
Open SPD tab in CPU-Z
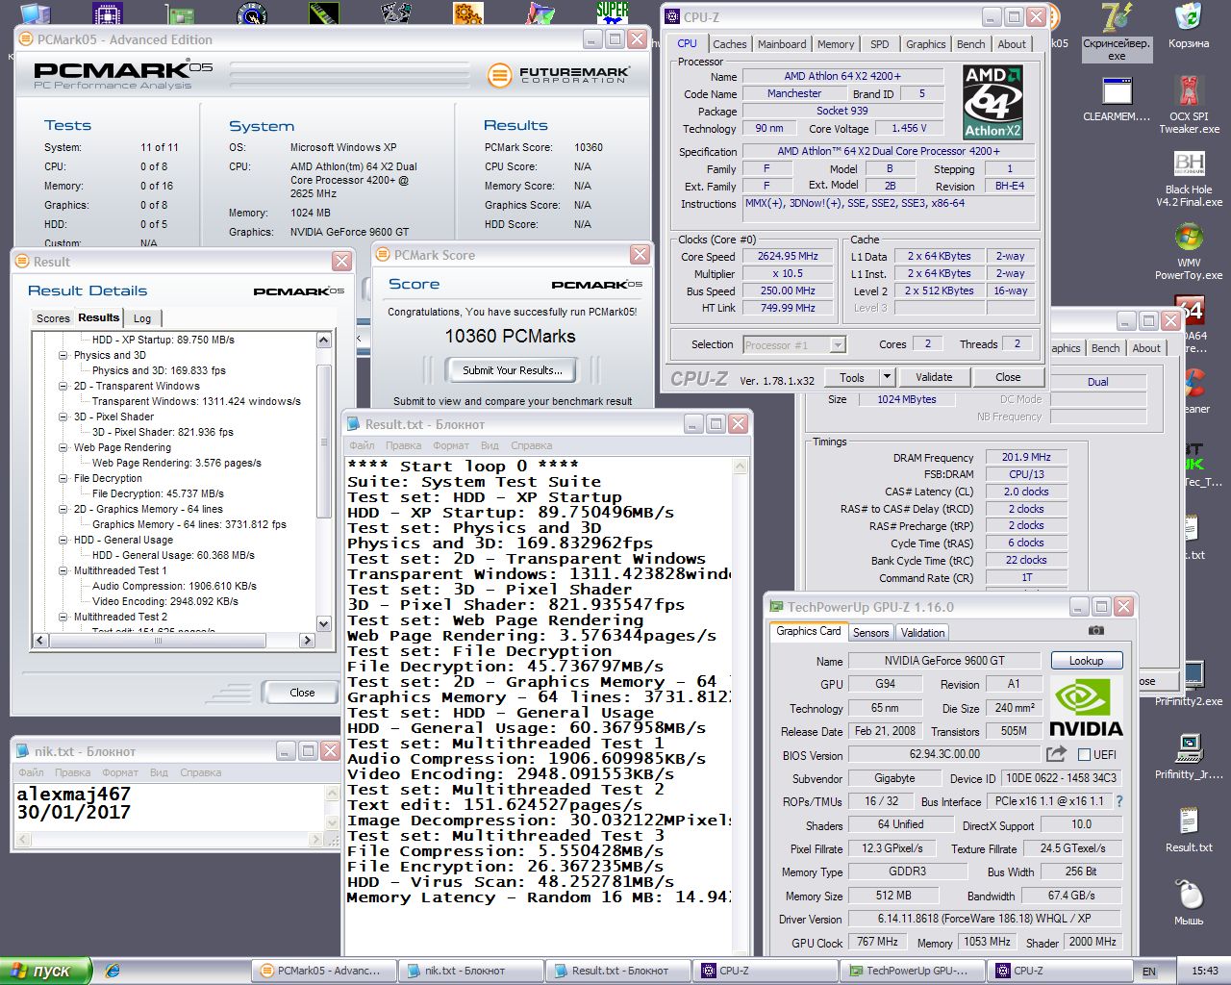point(880,44)
